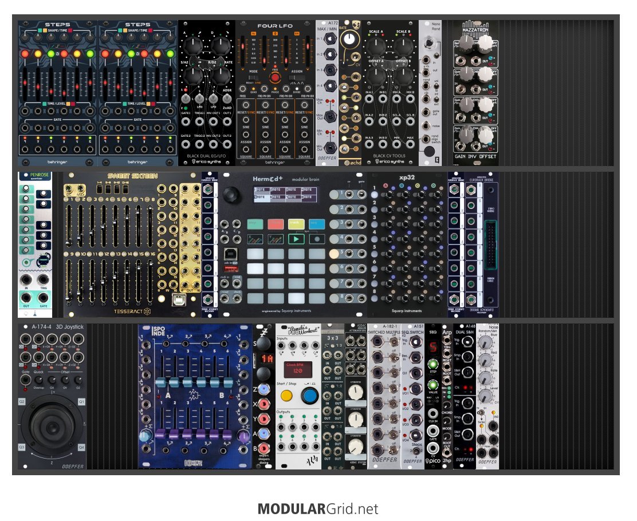
Task: Click the Hermod+ record button
Action: [x=317, y=239]
